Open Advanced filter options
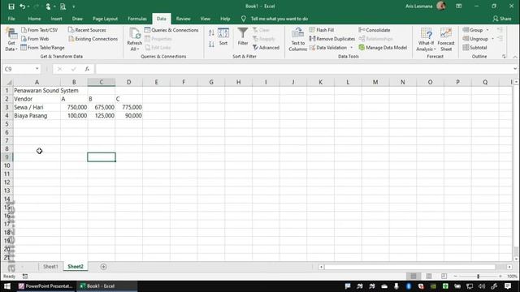 [x=266, y=48]
